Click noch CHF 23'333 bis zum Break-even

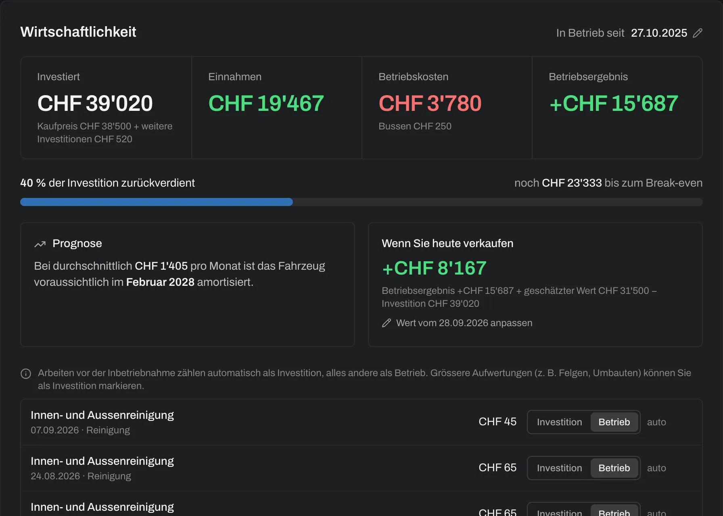tap(608, 183)
